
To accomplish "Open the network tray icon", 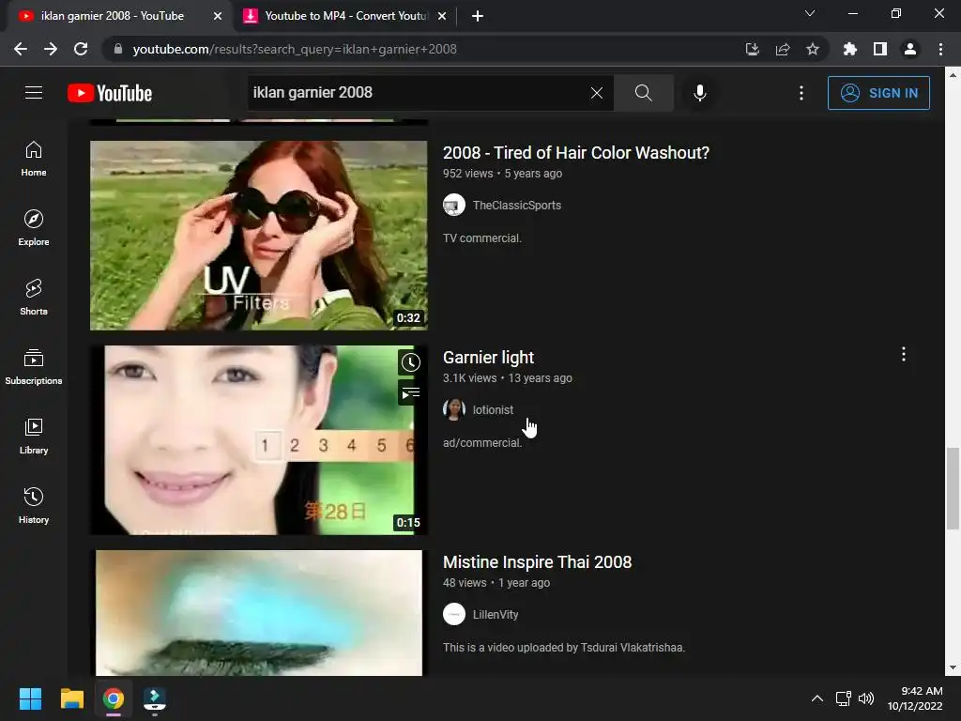I will [x=844, y=698].
